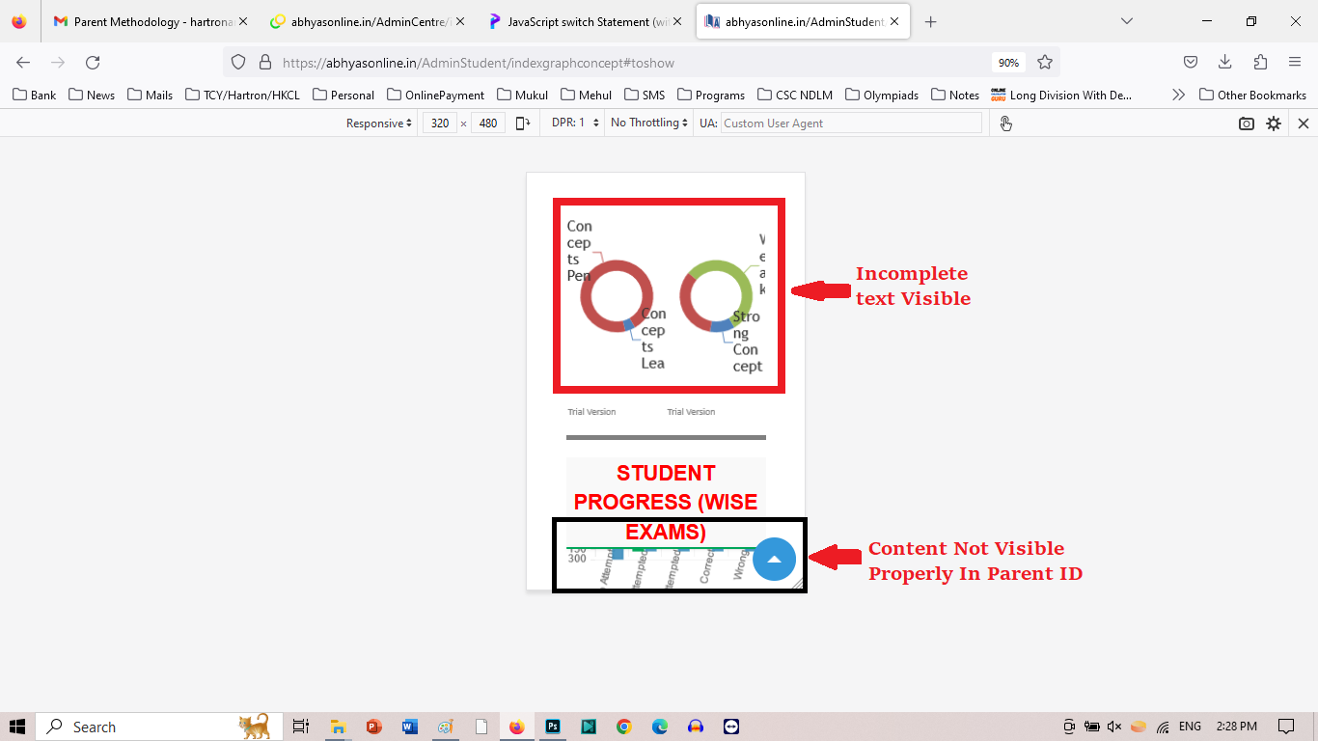Close responsive design mode
This screenshot has height=741, width=1318.
[x=1303, y=123]
